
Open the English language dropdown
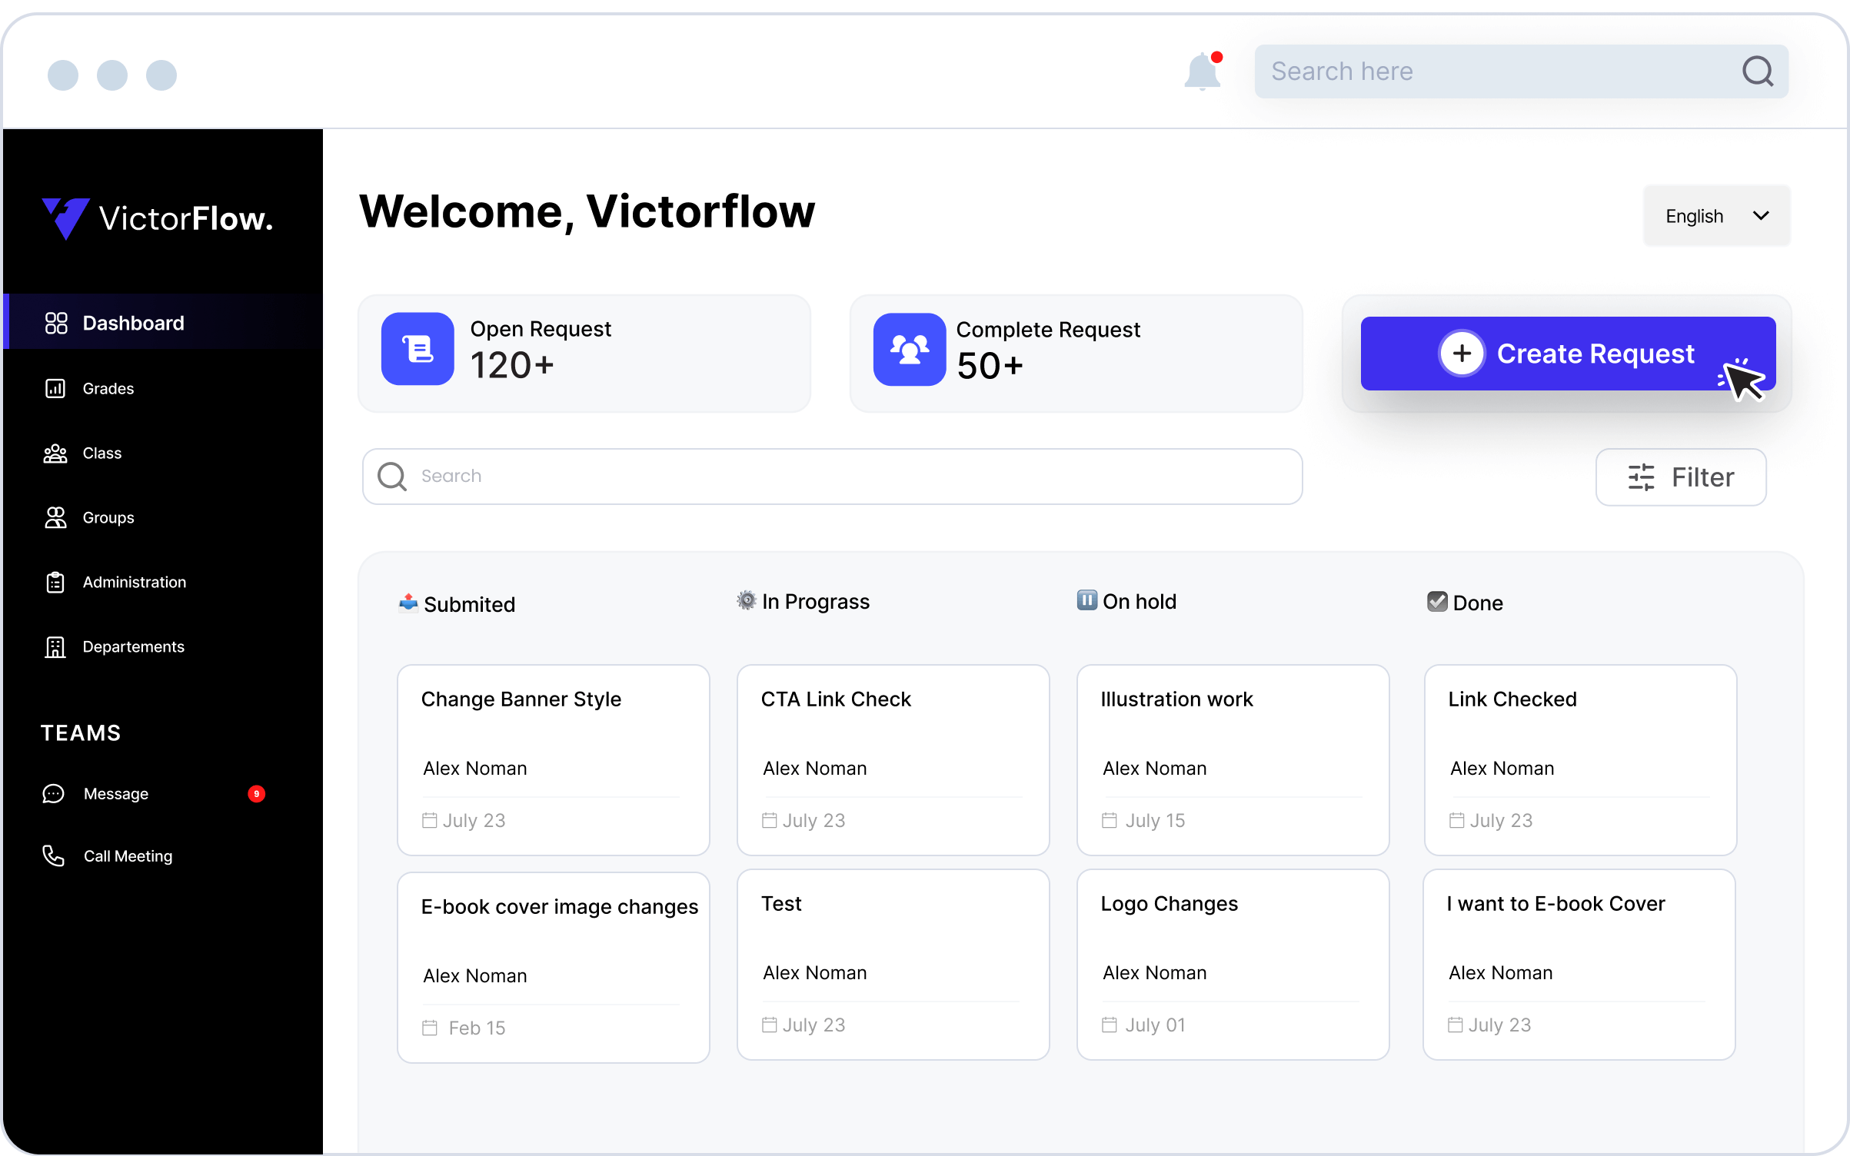tap(1716, 216)
